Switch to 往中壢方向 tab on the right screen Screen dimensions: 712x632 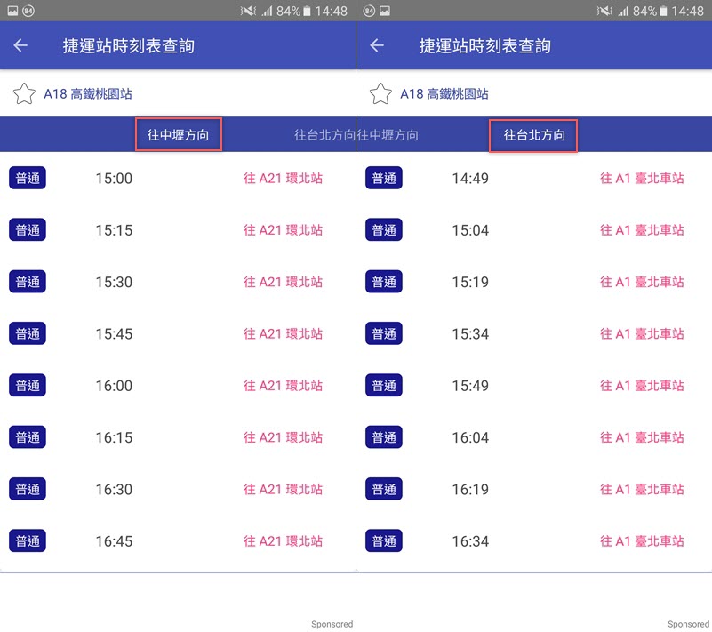388,135
